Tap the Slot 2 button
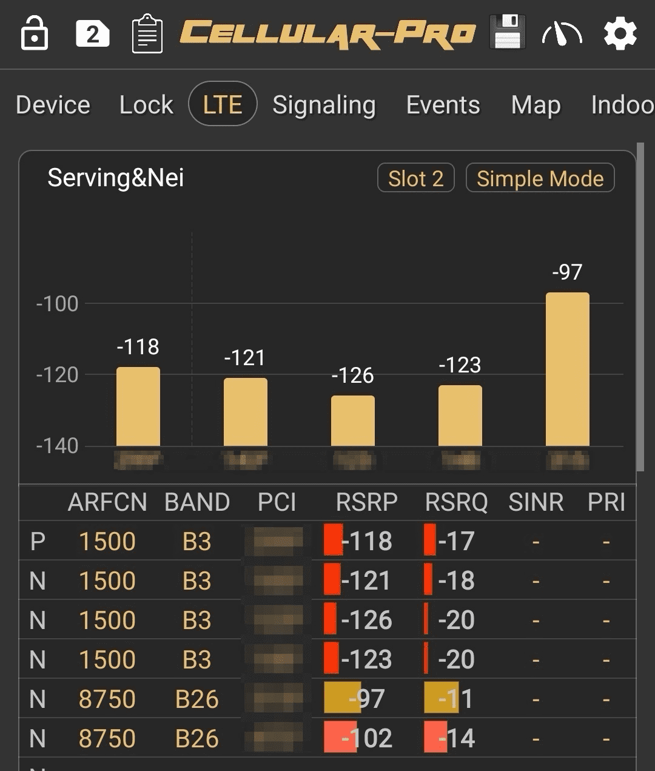This screenshot has width=655, height=771. click(416, 178)
